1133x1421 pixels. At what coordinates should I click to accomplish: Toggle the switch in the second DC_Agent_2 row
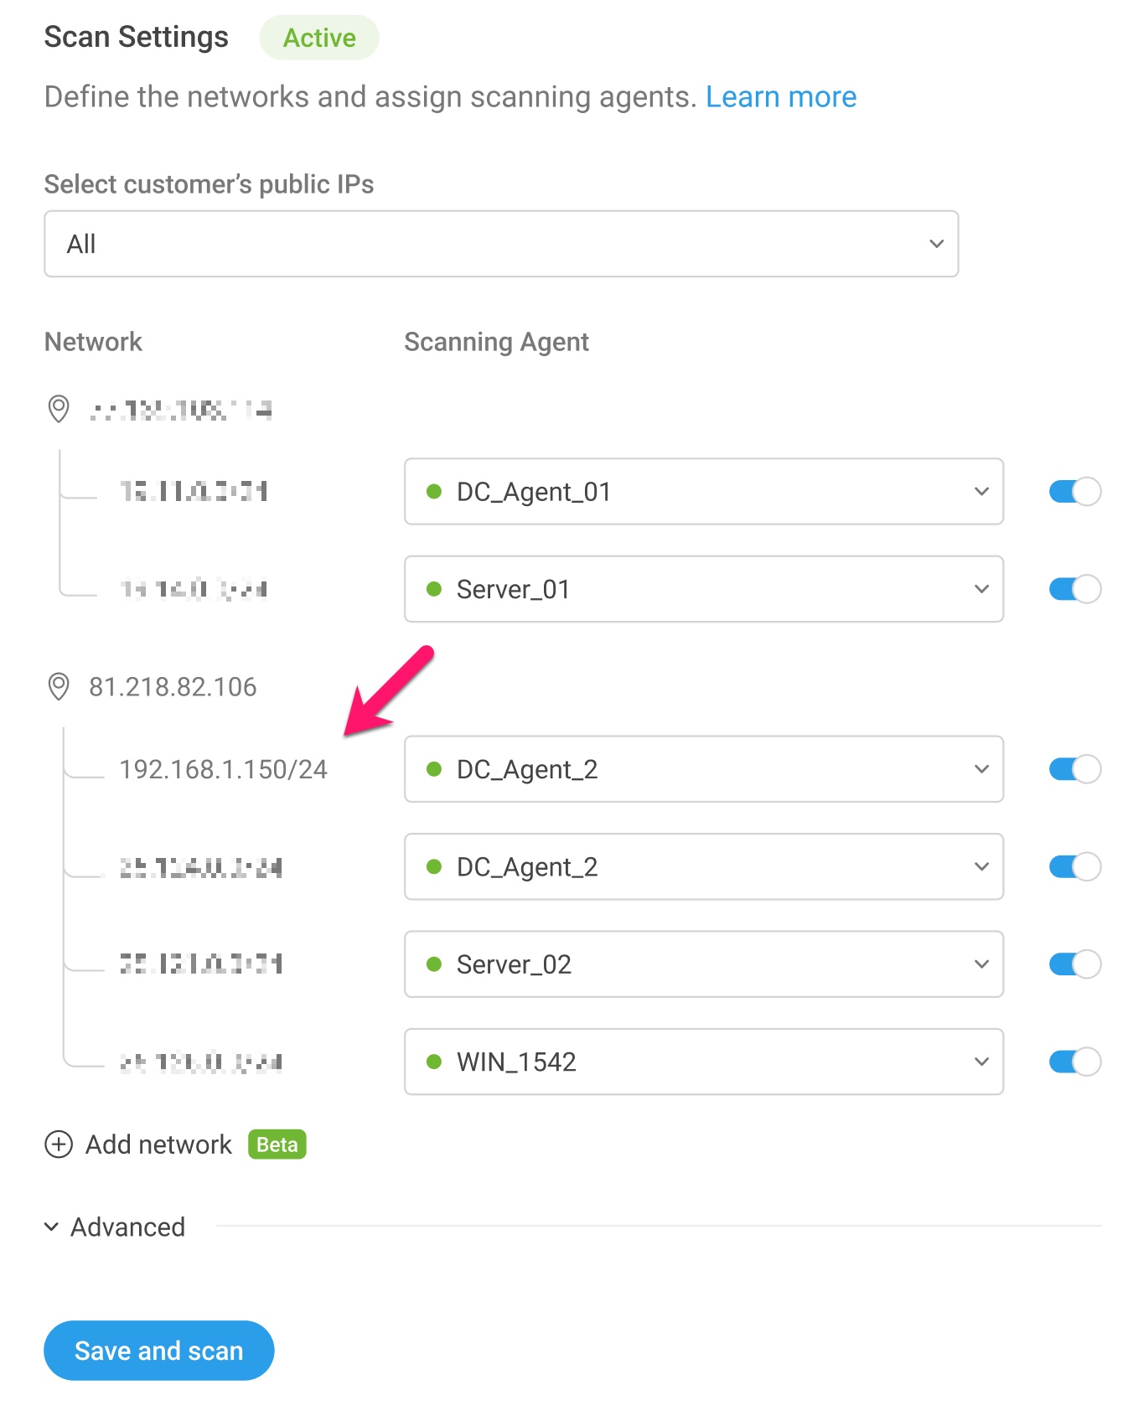tap(1075, 866)
